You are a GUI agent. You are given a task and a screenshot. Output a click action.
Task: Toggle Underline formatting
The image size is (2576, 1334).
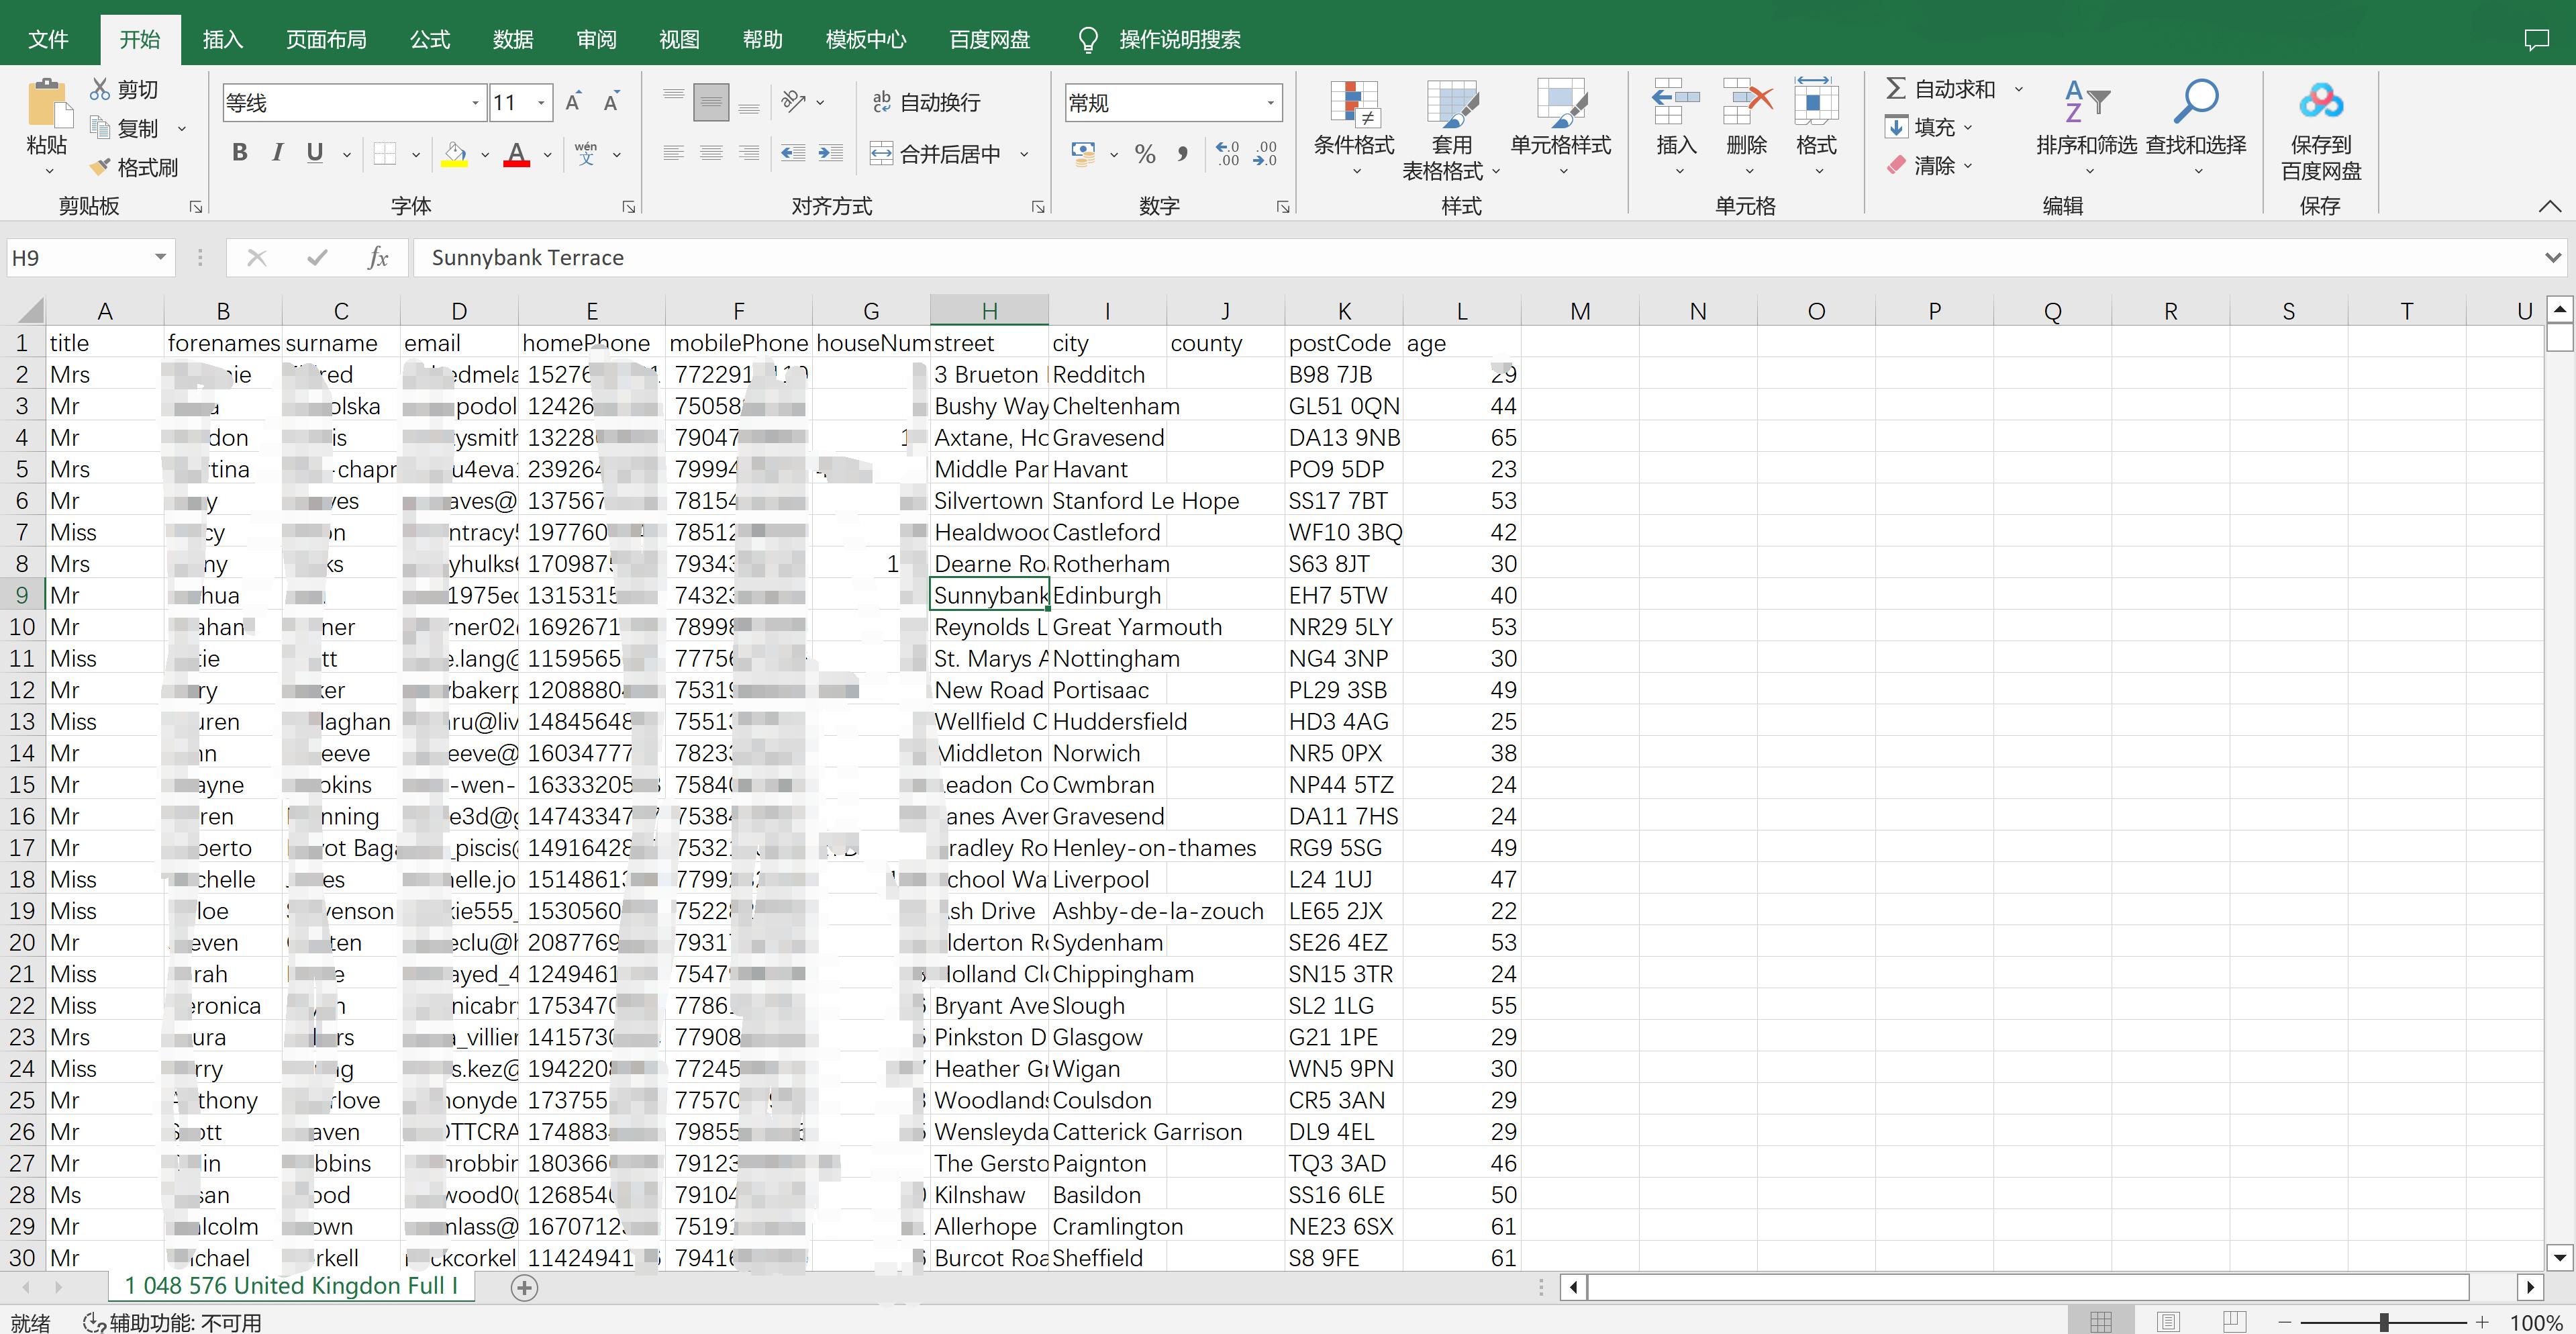pyautogui.click(x=315, y=153)
